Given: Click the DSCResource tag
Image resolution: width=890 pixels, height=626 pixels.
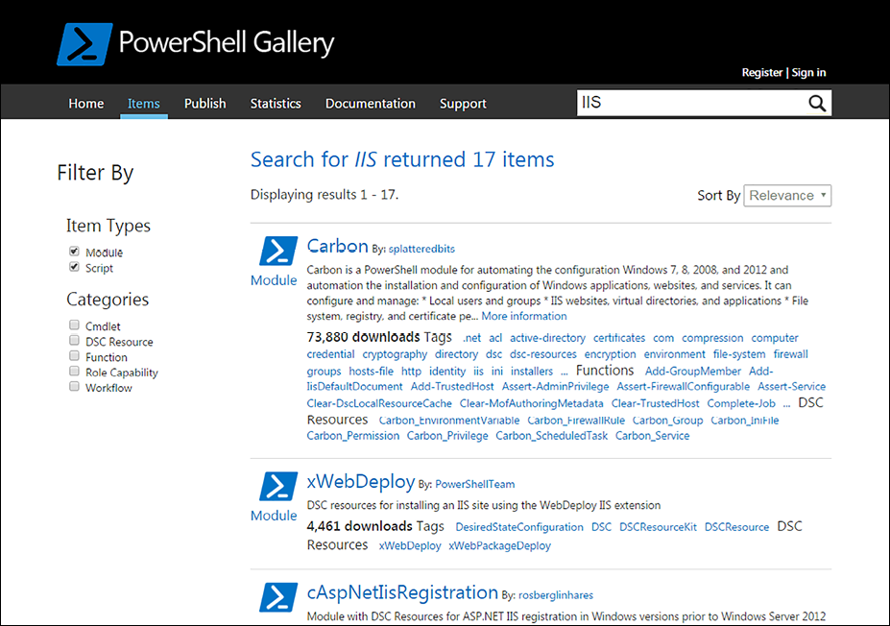Looking at the screenshot, I should click(736, 527).
